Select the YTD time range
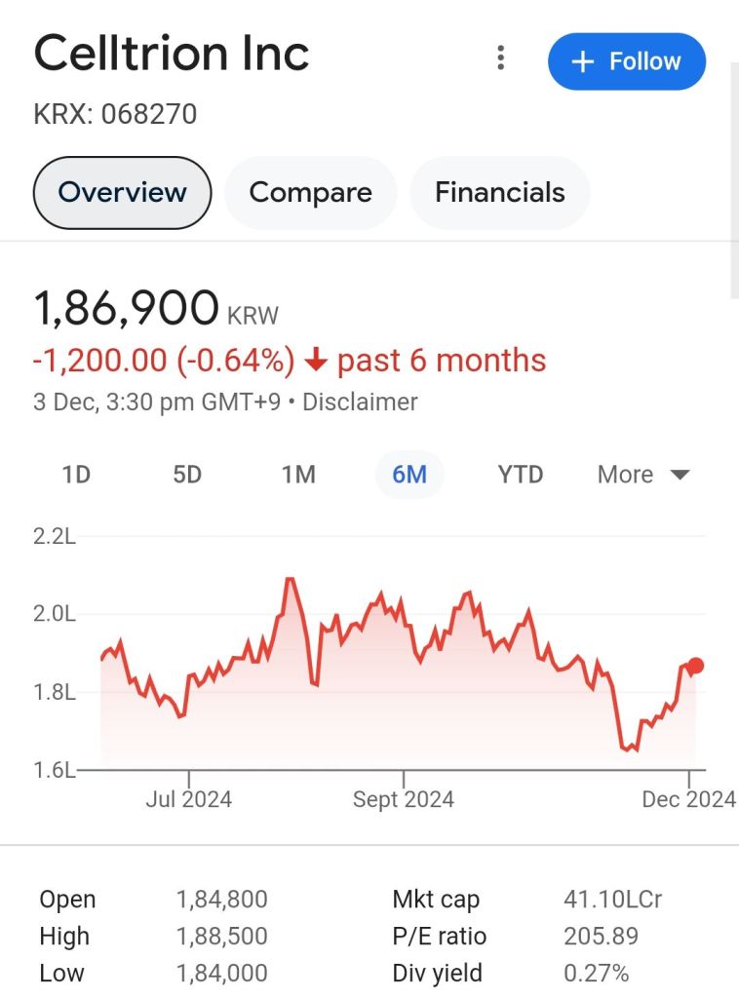 [521, 475]
